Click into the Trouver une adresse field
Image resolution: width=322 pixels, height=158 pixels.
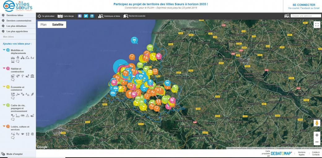coord(306,16)
